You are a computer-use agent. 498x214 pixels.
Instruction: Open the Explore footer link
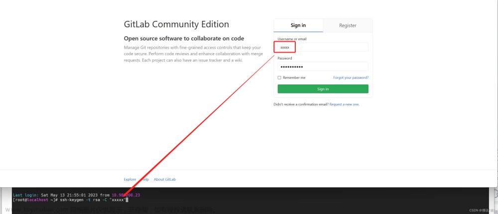130,179
